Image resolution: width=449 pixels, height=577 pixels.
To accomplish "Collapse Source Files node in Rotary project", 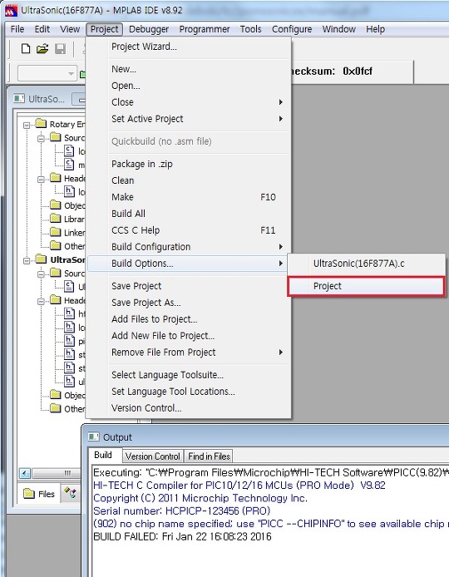I will (41, 139).
